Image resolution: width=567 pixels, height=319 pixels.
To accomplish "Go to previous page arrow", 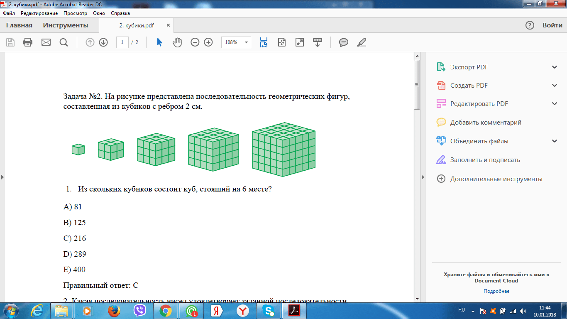I will tap(90, 42).
